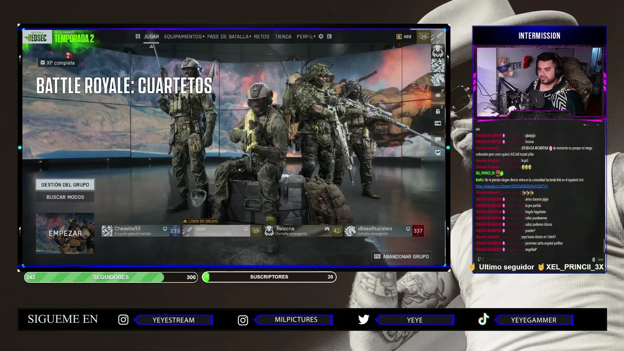The width and height of the screenshot is (624, 351).
Task: Click Ralecna's level 41 badge
Action: pyautogui.click(x=336, y=231)
